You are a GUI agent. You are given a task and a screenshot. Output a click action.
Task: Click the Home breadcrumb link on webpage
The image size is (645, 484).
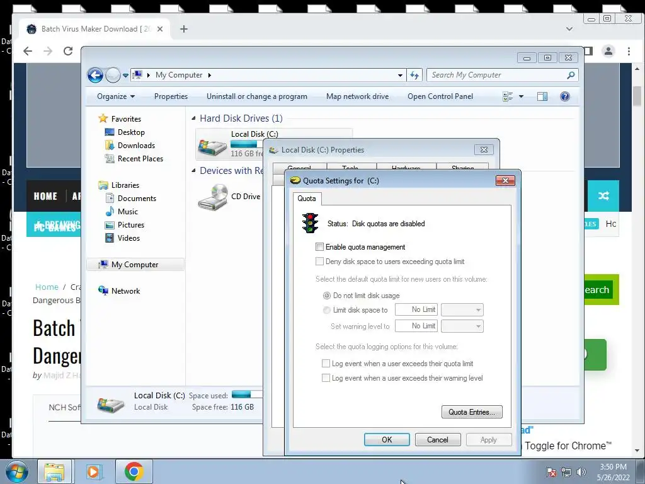pos(47,287)
